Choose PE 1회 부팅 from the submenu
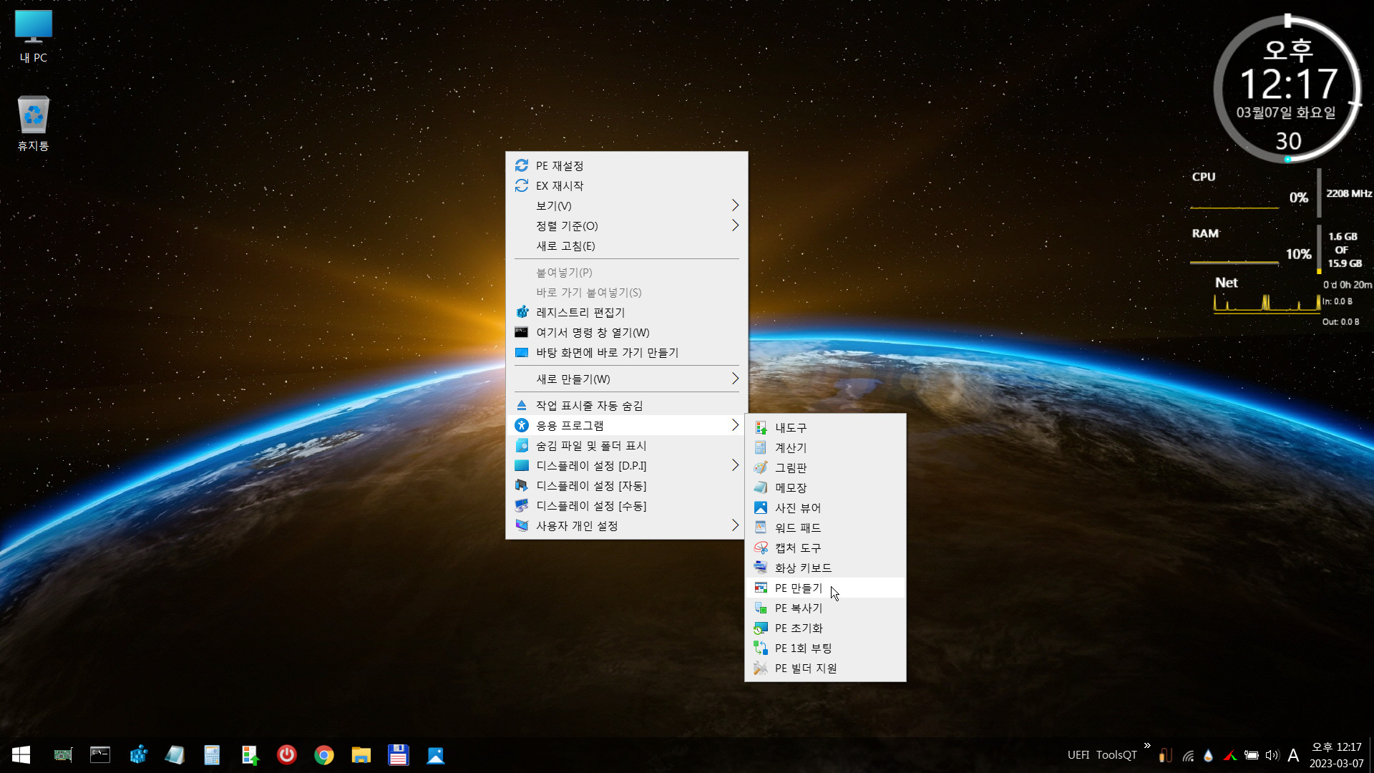1374x773 pixels. tap(825, 648)
